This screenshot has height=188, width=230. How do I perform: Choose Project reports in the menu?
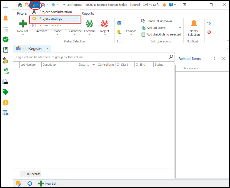50,25
